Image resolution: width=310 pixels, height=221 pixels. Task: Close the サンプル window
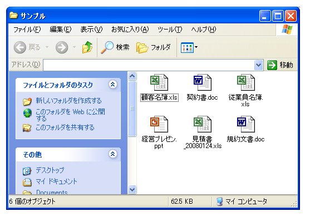[x=291, y=16]
